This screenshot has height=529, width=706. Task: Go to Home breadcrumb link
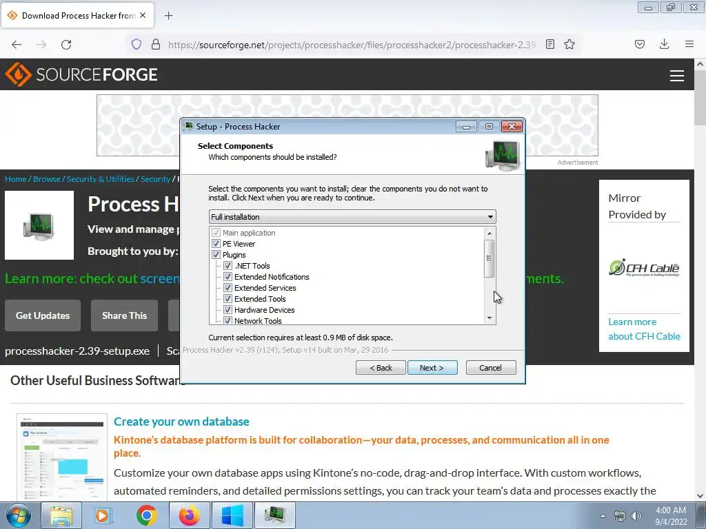click(x=16, y=179)
